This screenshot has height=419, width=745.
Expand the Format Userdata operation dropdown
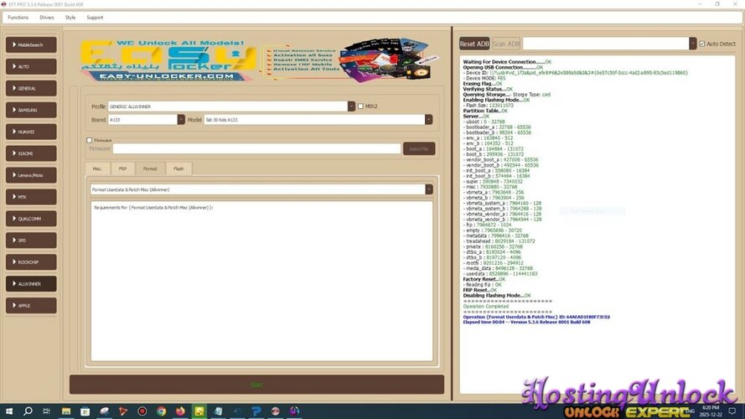428,189
